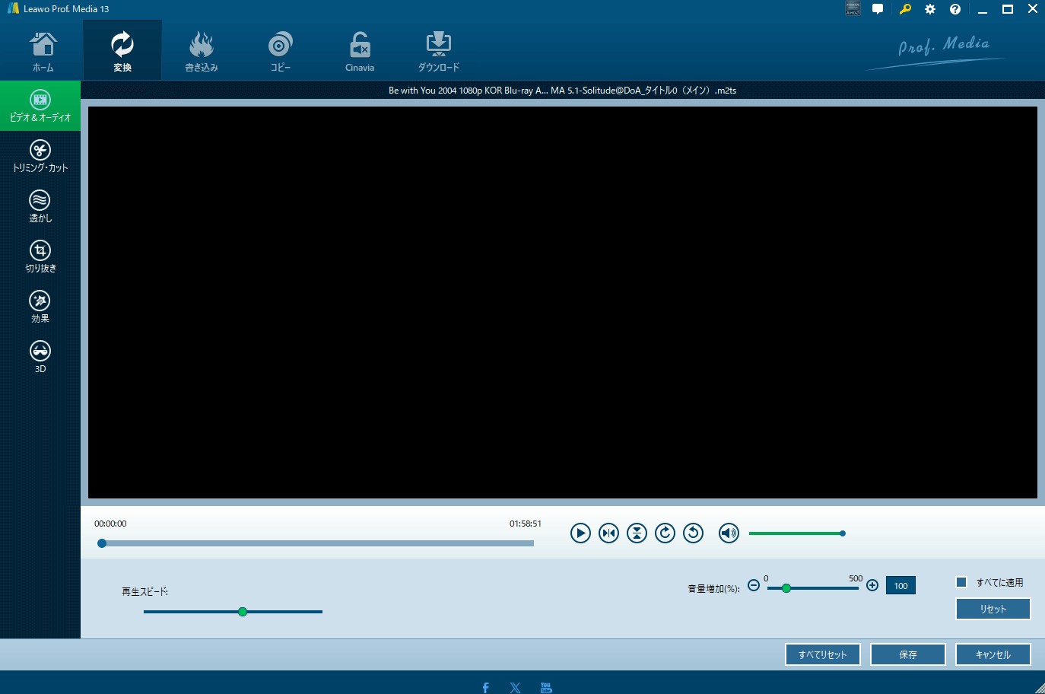The image size is (1045, 694).
Task: Click the キャンセル cancel button
Action: coord(993,654)
